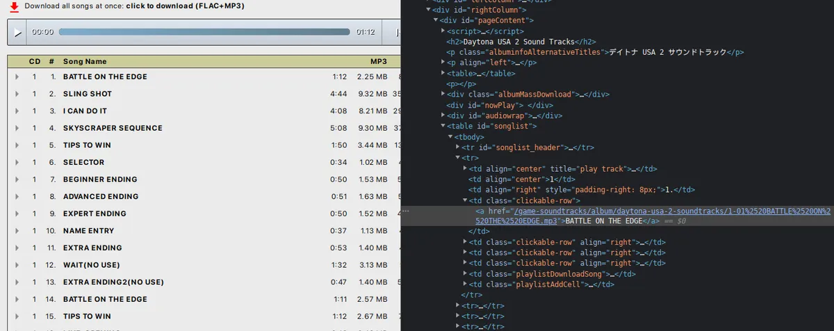Play the SKYSCRAPER SEQUENCE row icon
The height and width of the screenshot is (331, 834).
(x=17, y=128)
